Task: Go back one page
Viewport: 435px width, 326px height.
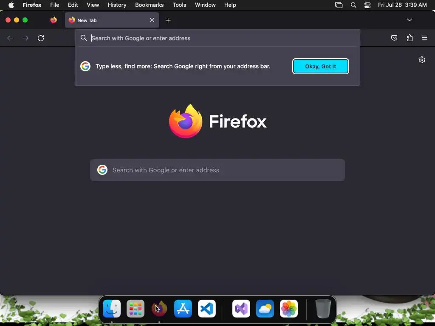Action: click(10, 38)
